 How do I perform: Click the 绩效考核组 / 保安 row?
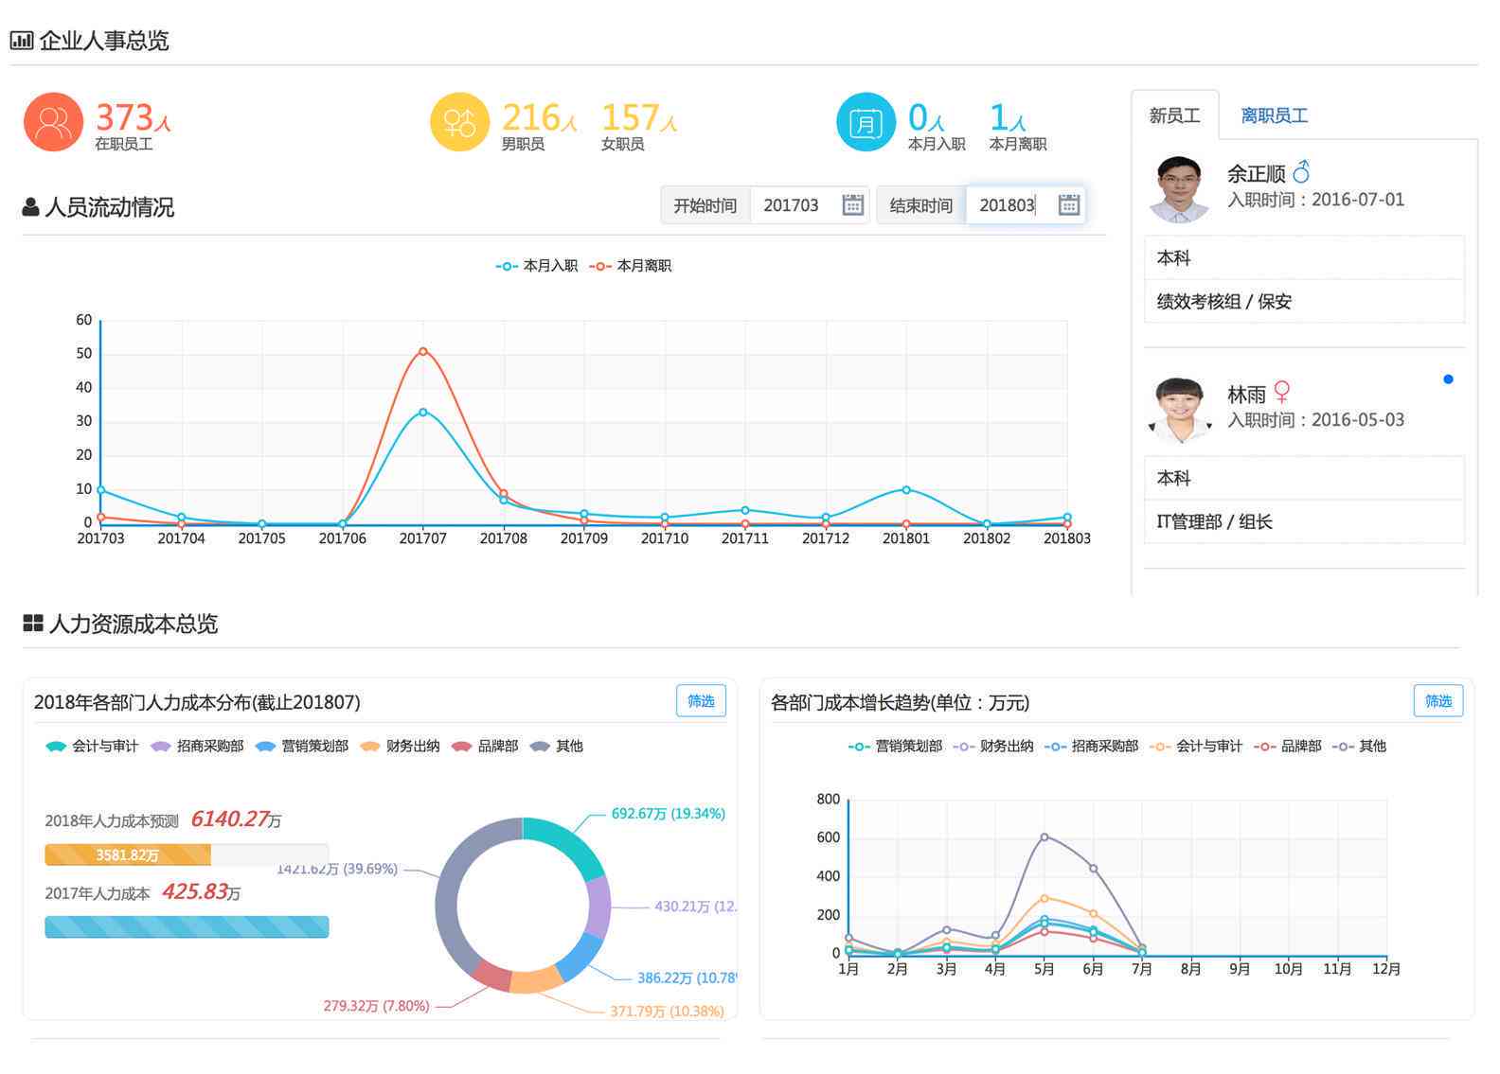click(1305, 302)
